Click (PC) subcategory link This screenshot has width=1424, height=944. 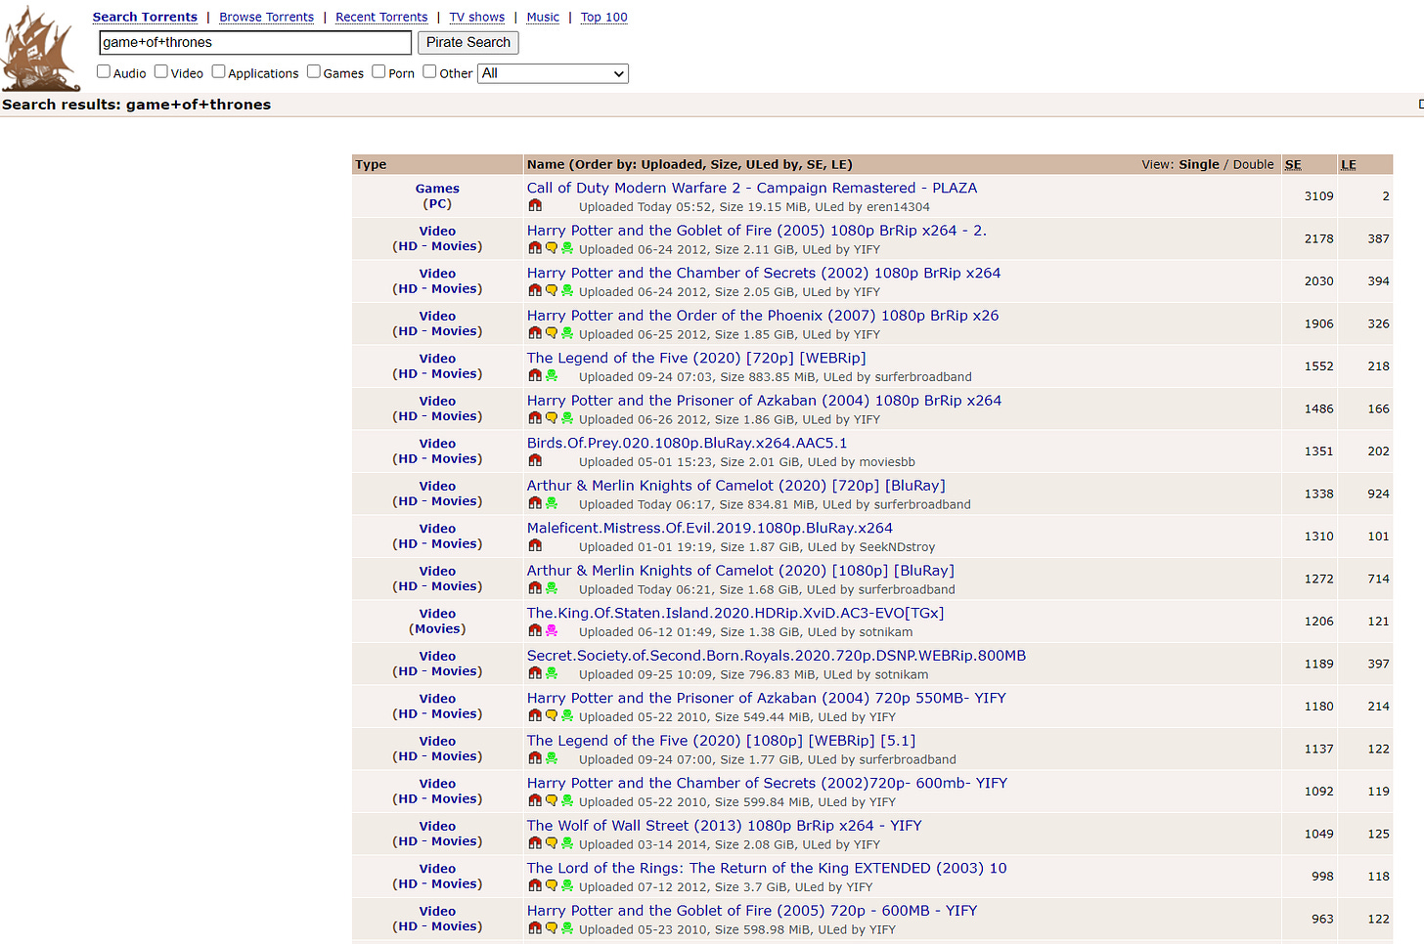click(437, 204)
